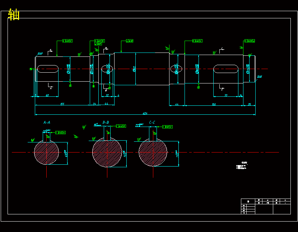
Task: Select the 24 step length dimension
Action: (94, 104)
